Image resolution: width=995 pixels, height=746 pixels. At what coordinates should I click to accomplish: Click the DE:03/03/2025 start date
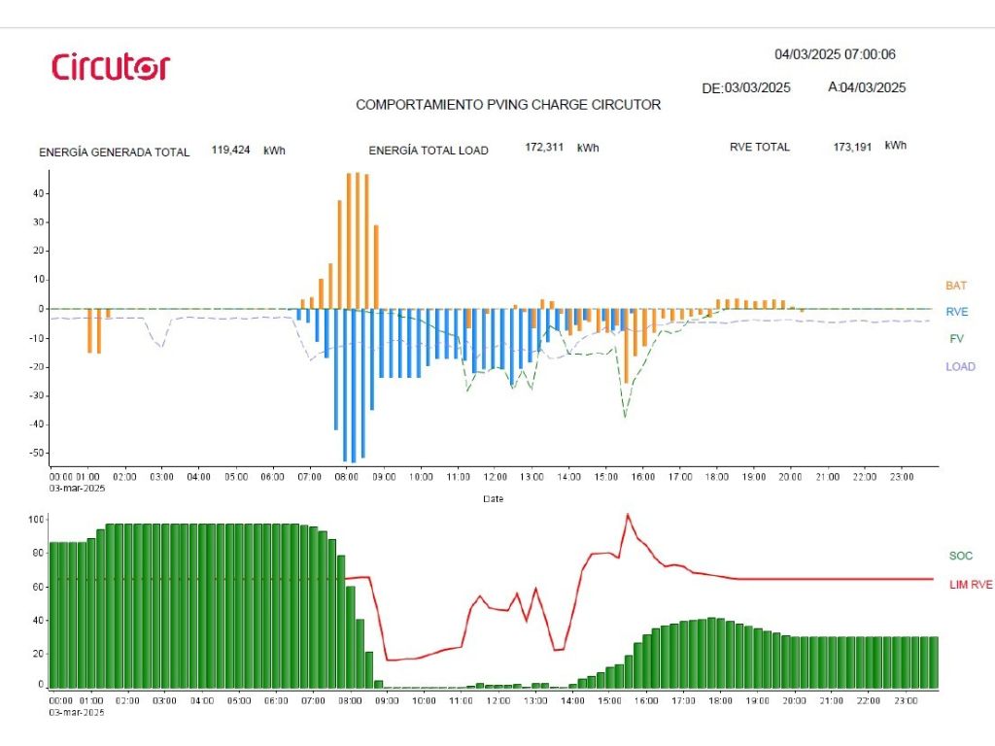tap(745, 87)
